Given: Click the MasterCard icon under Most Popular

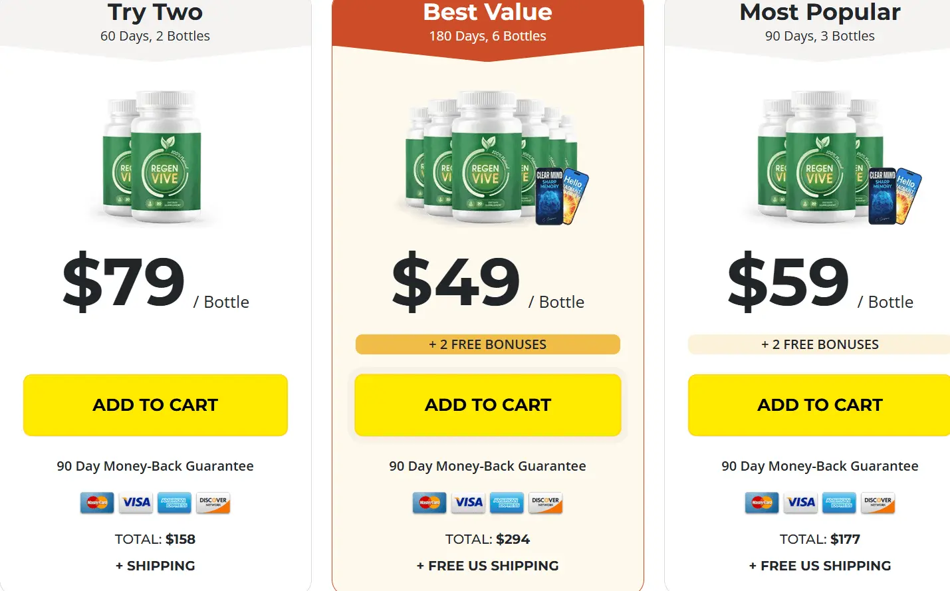Looking at the screenshot, I should (x=762, y=503).
